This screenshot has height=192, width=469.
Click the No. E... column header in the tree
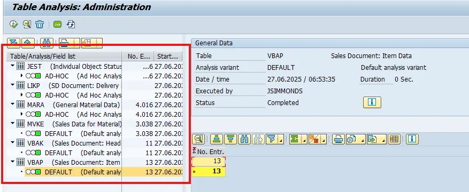tap(137, 56)
